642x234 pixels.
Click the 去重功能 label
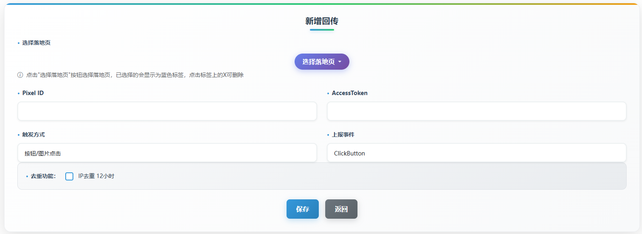click(x=43, y=176)
